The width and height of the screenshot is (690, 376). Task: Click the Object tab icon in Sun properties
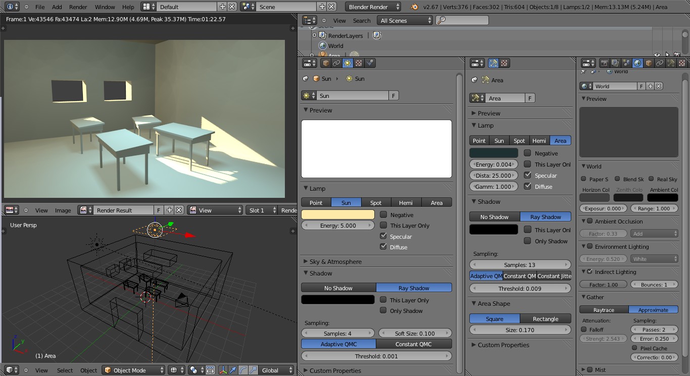pos(326,63)
